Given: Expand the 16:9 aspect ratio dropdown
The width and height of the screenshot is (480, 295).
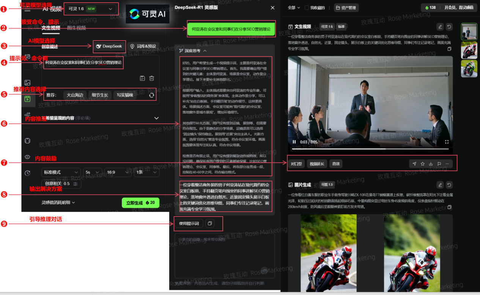Looking at the screenshot, I should (118, 172).
